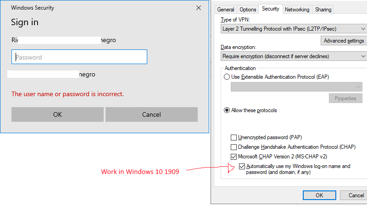Open the Data encryption dropdown

pyautogui.click(x=294, y=56)
